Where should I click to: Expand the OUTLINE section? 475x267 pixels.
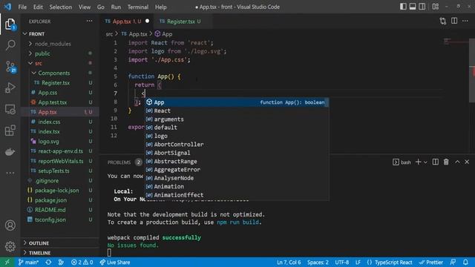pyautogui.click(x=60, y=243)
